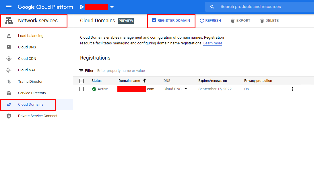Viewport: 314px width, 187px height.
Task: Tick the checkbox for the Active domain row
Action: tap(81, 89)
